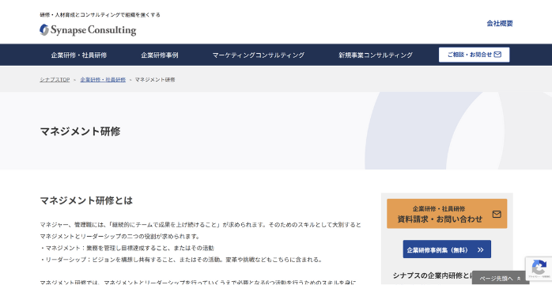Click the シナプスの企業内研修 sidebar heading

point(433,276)
